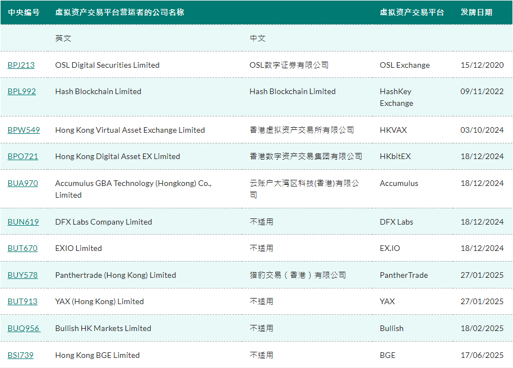Image resolution: width=513 pixels, height=368 pixels.
Task: Open license record BUA970 for Accumulus
Action: tap(23, 183)
